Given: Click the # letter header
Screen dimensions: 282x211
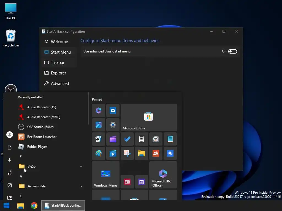Looking at the screenshot, I should [21, 156].
